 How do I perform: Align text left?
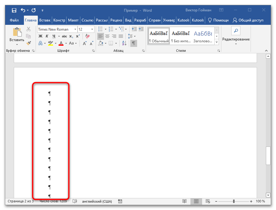(x=101, y=36)
